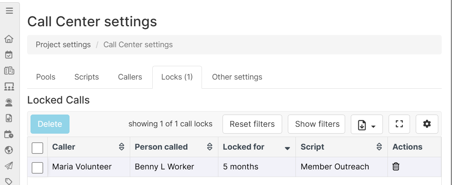Switch to the Scripts tab
The height and width of the screenshot is (185, 452).
click(87, 77)
